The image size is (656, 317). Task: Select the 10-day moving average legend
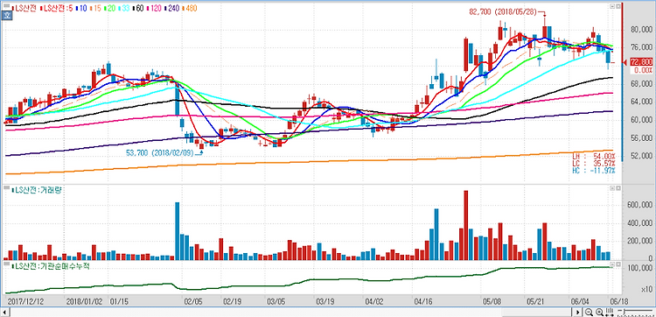[81, 8]
